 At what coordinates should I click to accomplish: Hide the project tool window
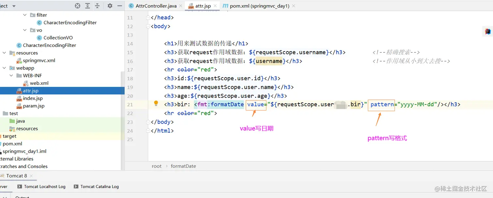click(120, 6)
